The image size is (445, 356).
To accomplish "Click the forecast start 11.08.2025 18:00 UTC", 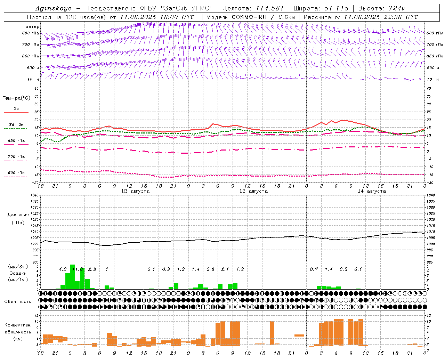I will 157,17.
